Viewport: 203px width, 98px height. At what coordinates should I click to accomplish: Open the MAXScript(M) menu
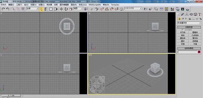click(x=95, y=5)
